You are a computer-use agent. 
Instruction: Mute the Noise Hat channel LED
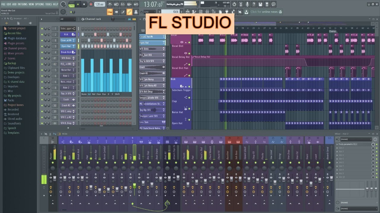(x=42, y=70)
